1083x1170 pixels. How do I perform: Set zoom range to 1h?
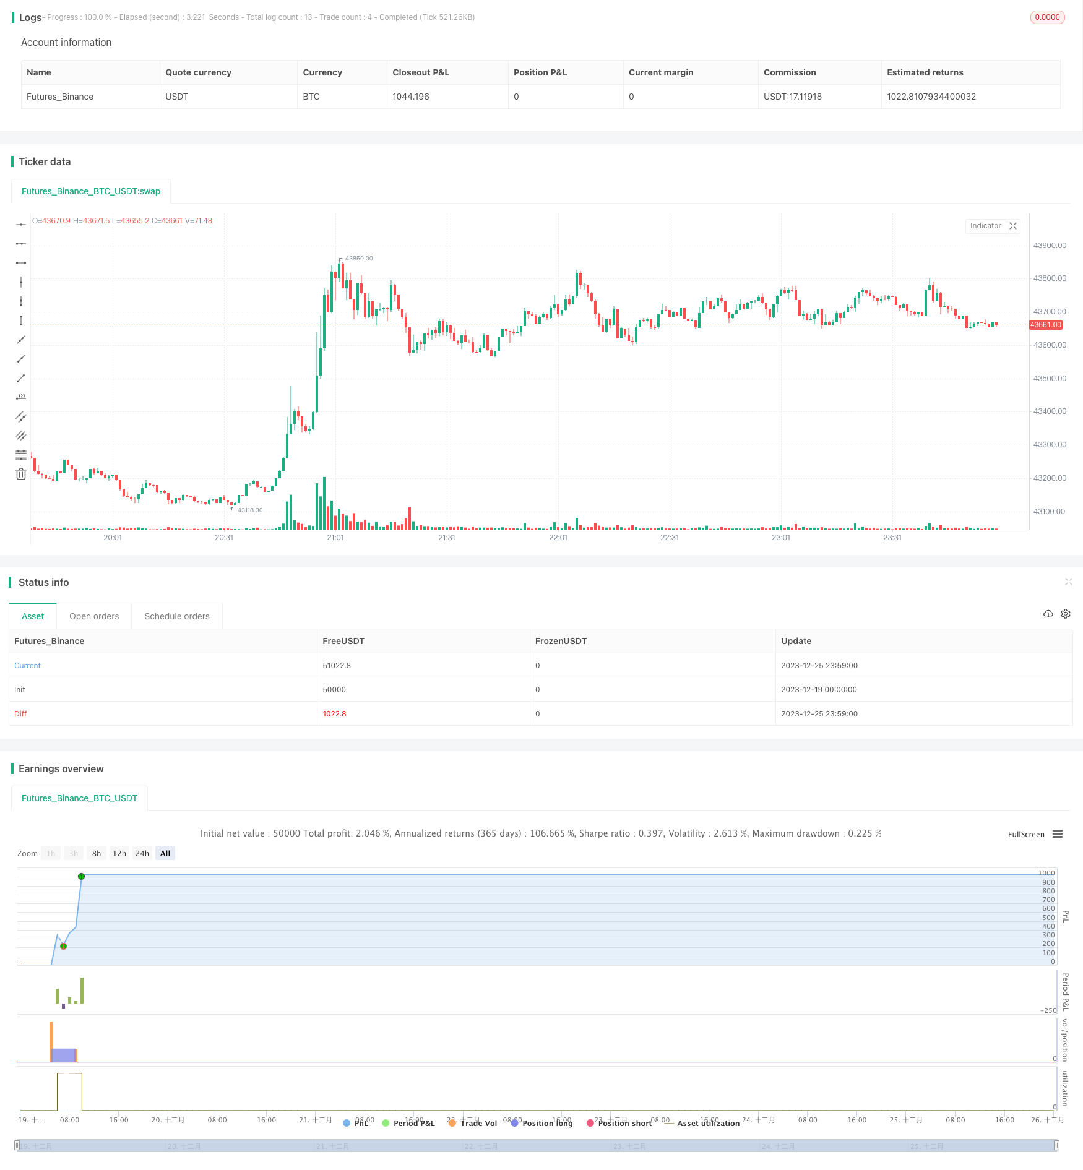[x=51, y=853]
